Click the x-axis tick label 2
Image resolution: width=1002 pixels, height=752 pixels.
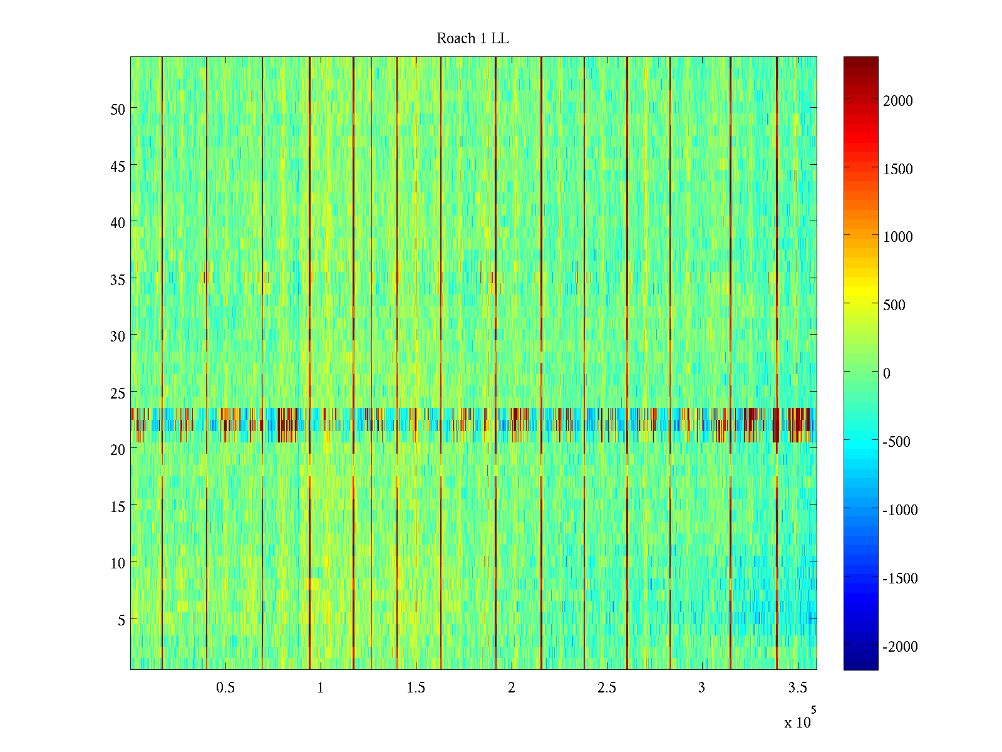coord(512,688)
